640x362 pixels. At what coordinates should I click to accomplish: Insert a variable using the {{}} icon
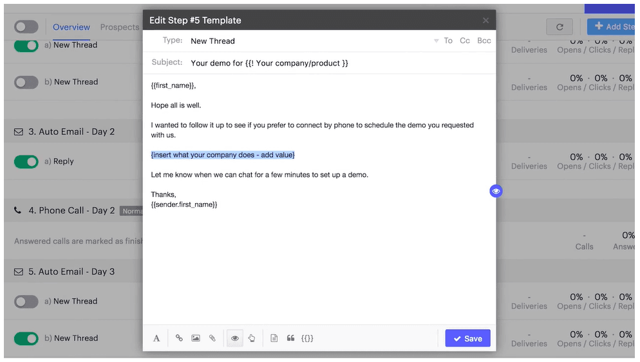pyautogui.click(x=307, y=338)
